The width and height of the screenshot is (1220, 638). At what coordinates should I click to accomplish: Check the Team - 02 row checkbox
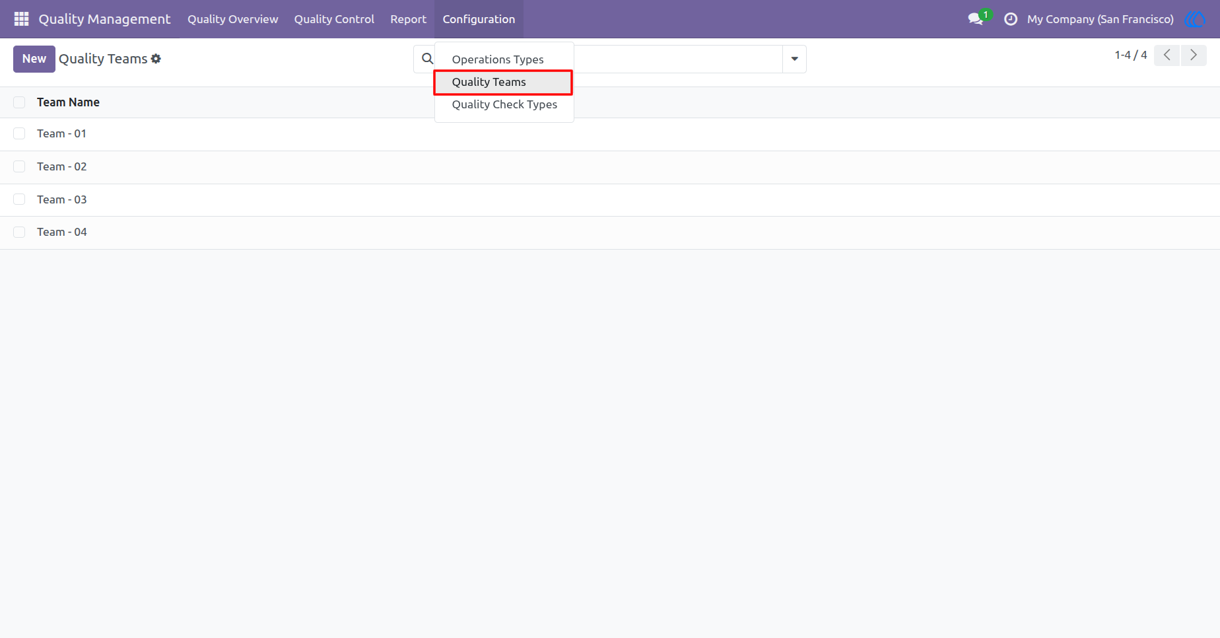pos(19,166)
